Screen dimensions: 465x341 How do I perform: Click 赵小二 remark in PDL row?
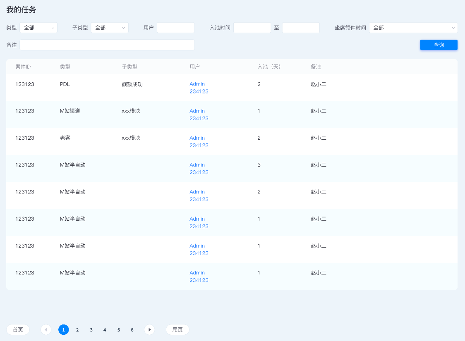point(319,84)
